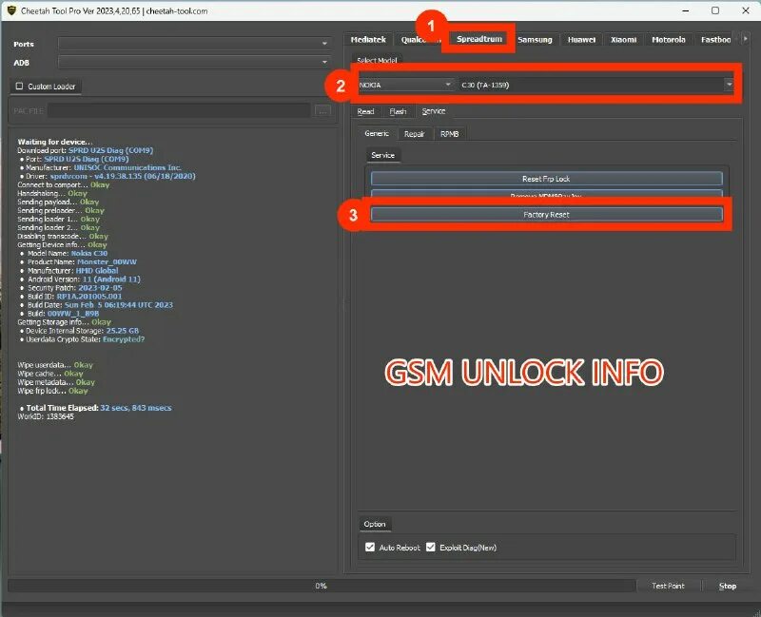Disable Auto Reboot
Screen dimensions: 761x617
pos(369,547)
